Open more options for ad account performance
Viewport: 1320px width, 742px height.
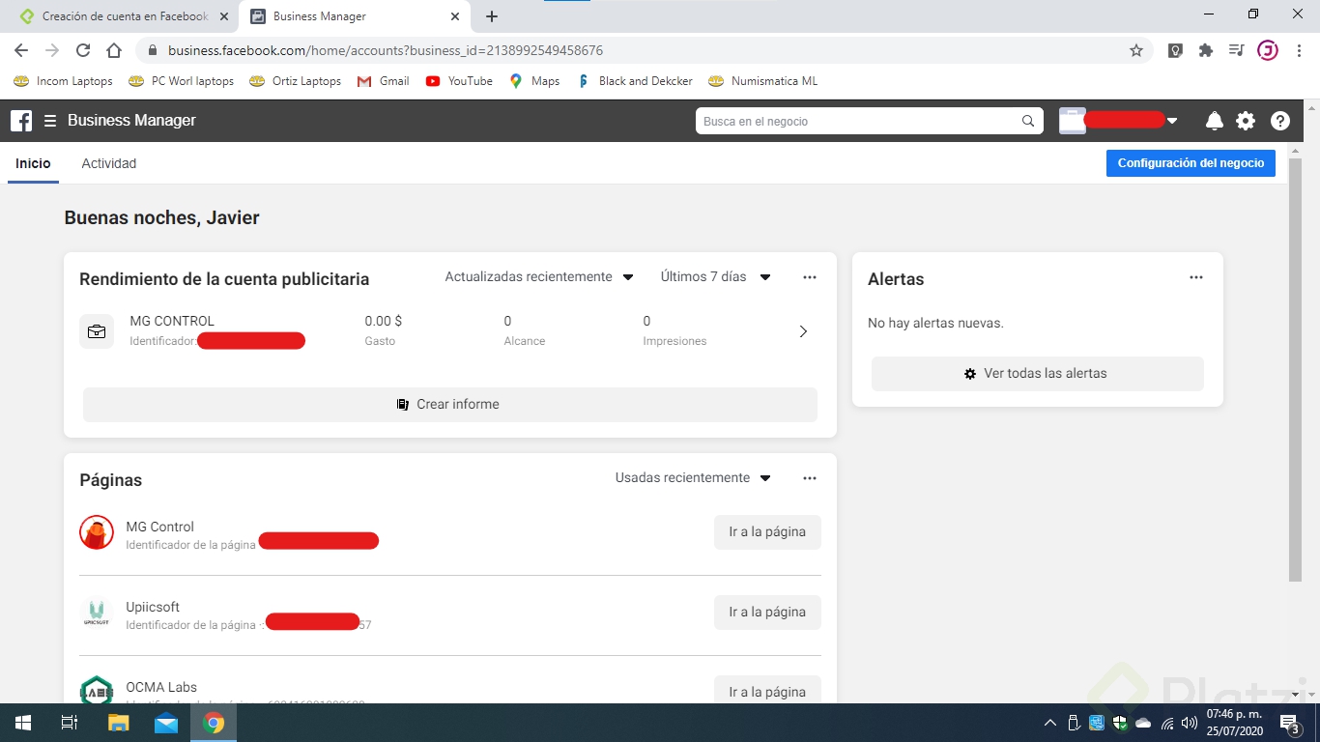(x=810, y=277)
